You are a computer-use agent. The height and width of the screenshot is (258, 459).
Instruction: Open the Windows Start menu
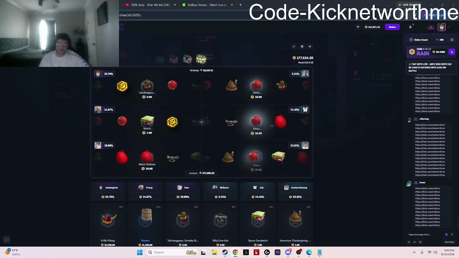[139, 253]
